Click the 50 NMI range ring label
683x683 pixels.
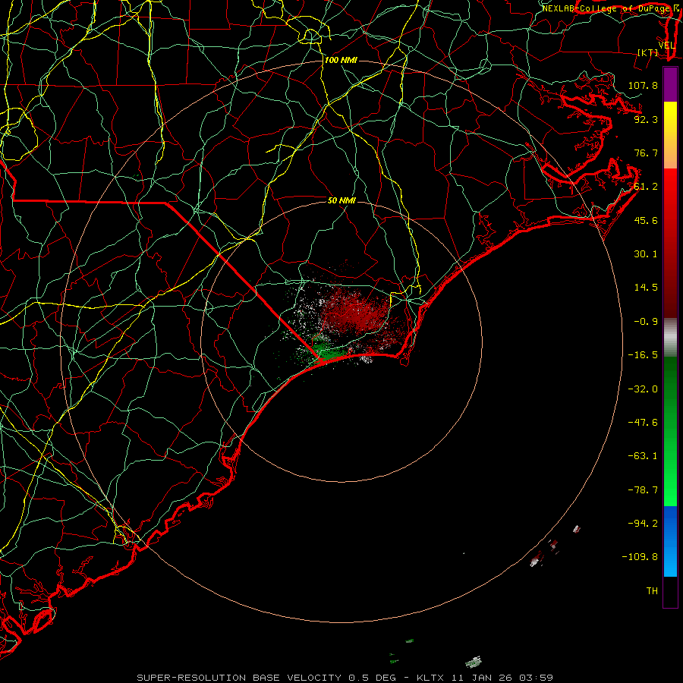(342, 201)
